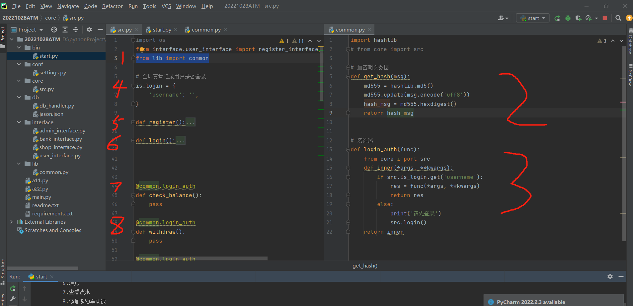Open db_handler.py in the project tree
Screen dimensions: 633x306
coord(56,106)
